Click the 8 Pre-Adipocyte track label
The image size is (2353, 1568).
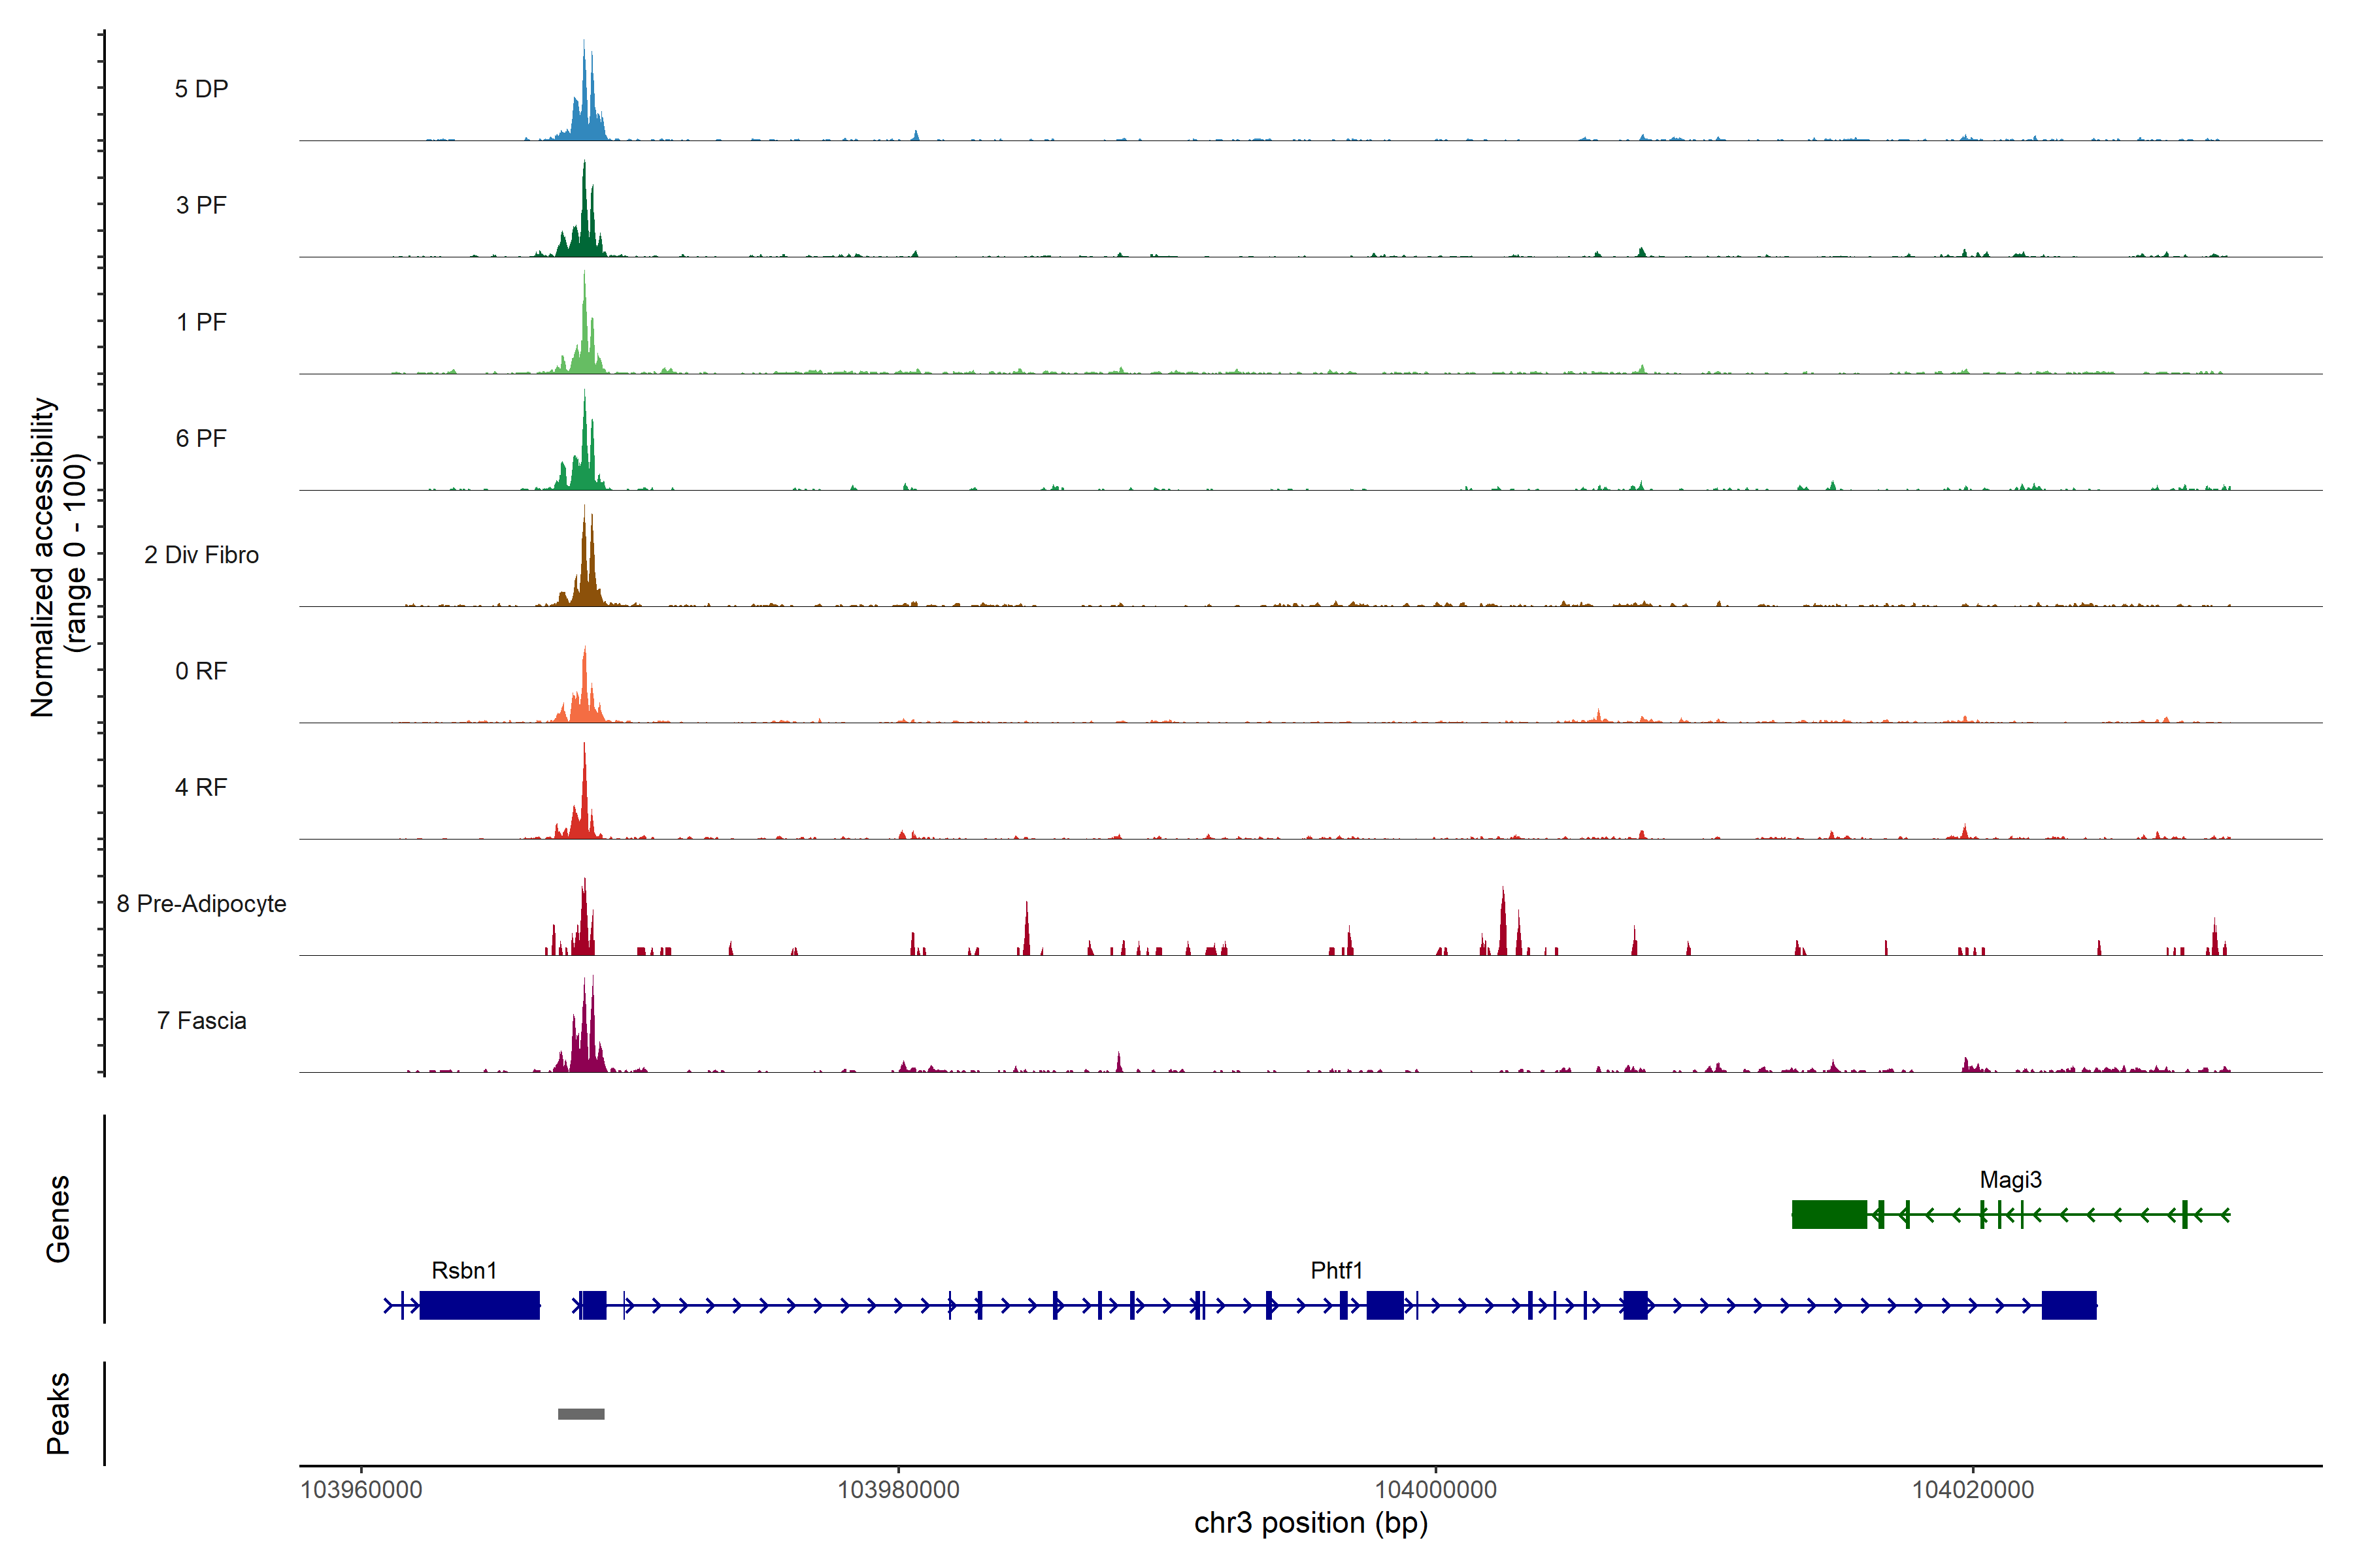coord(201,903)
